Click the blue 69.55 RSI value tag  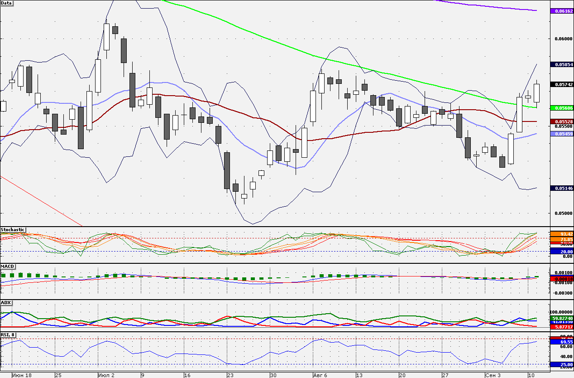(561, 341)
